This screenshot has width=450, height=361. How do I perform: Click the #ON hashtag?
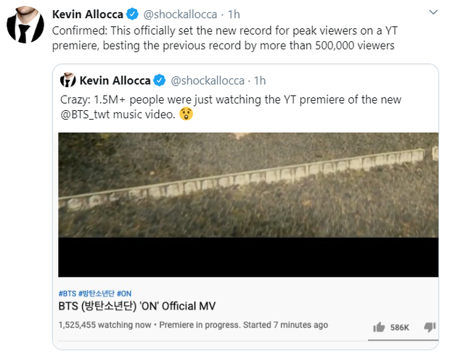pyautogui.click(x=123, y=293)
